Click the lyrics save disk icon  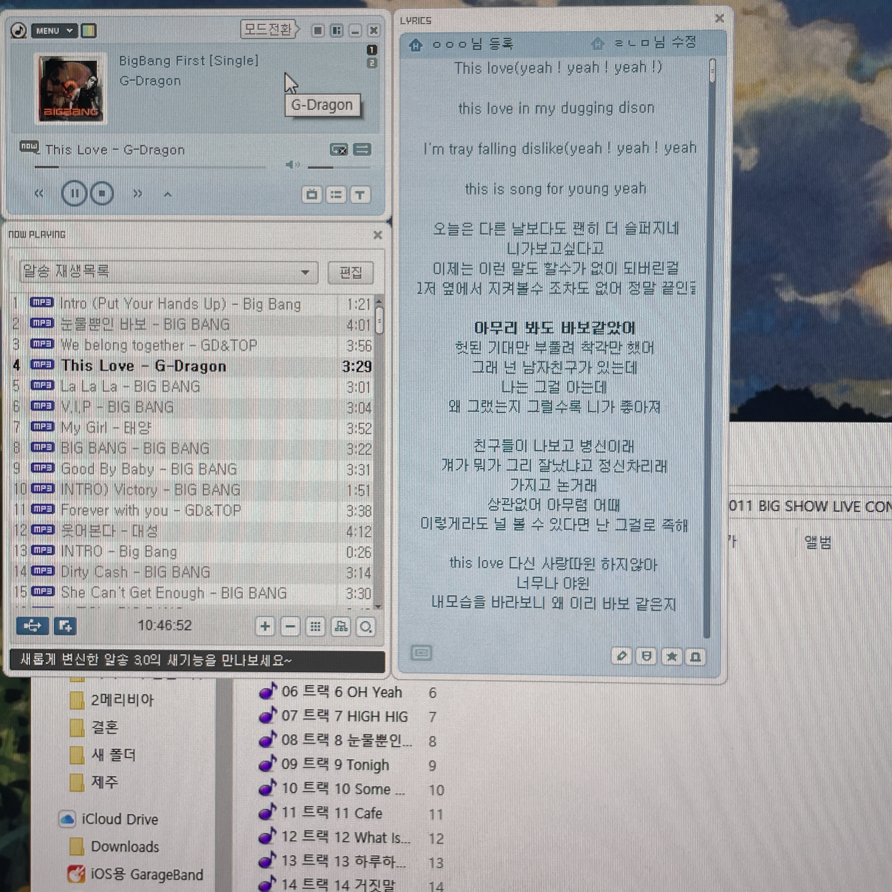point(646,657)
